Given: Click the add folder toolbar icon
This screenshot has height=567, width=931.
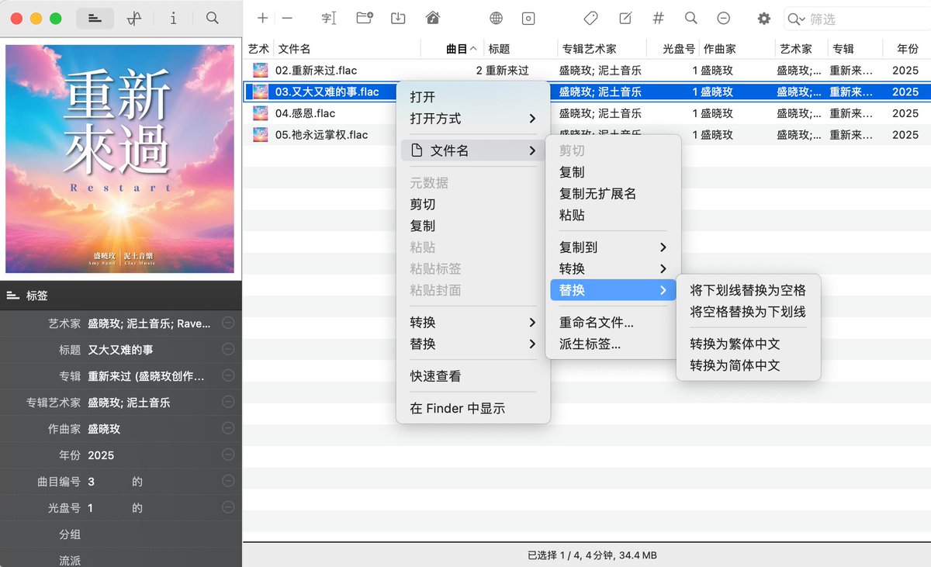Looking at the screenshot, I should (x=364, y=19).
